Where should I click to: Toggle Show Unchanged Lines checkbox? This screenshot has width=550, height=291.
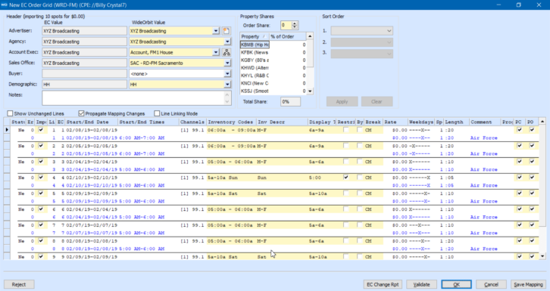point(10,113)
